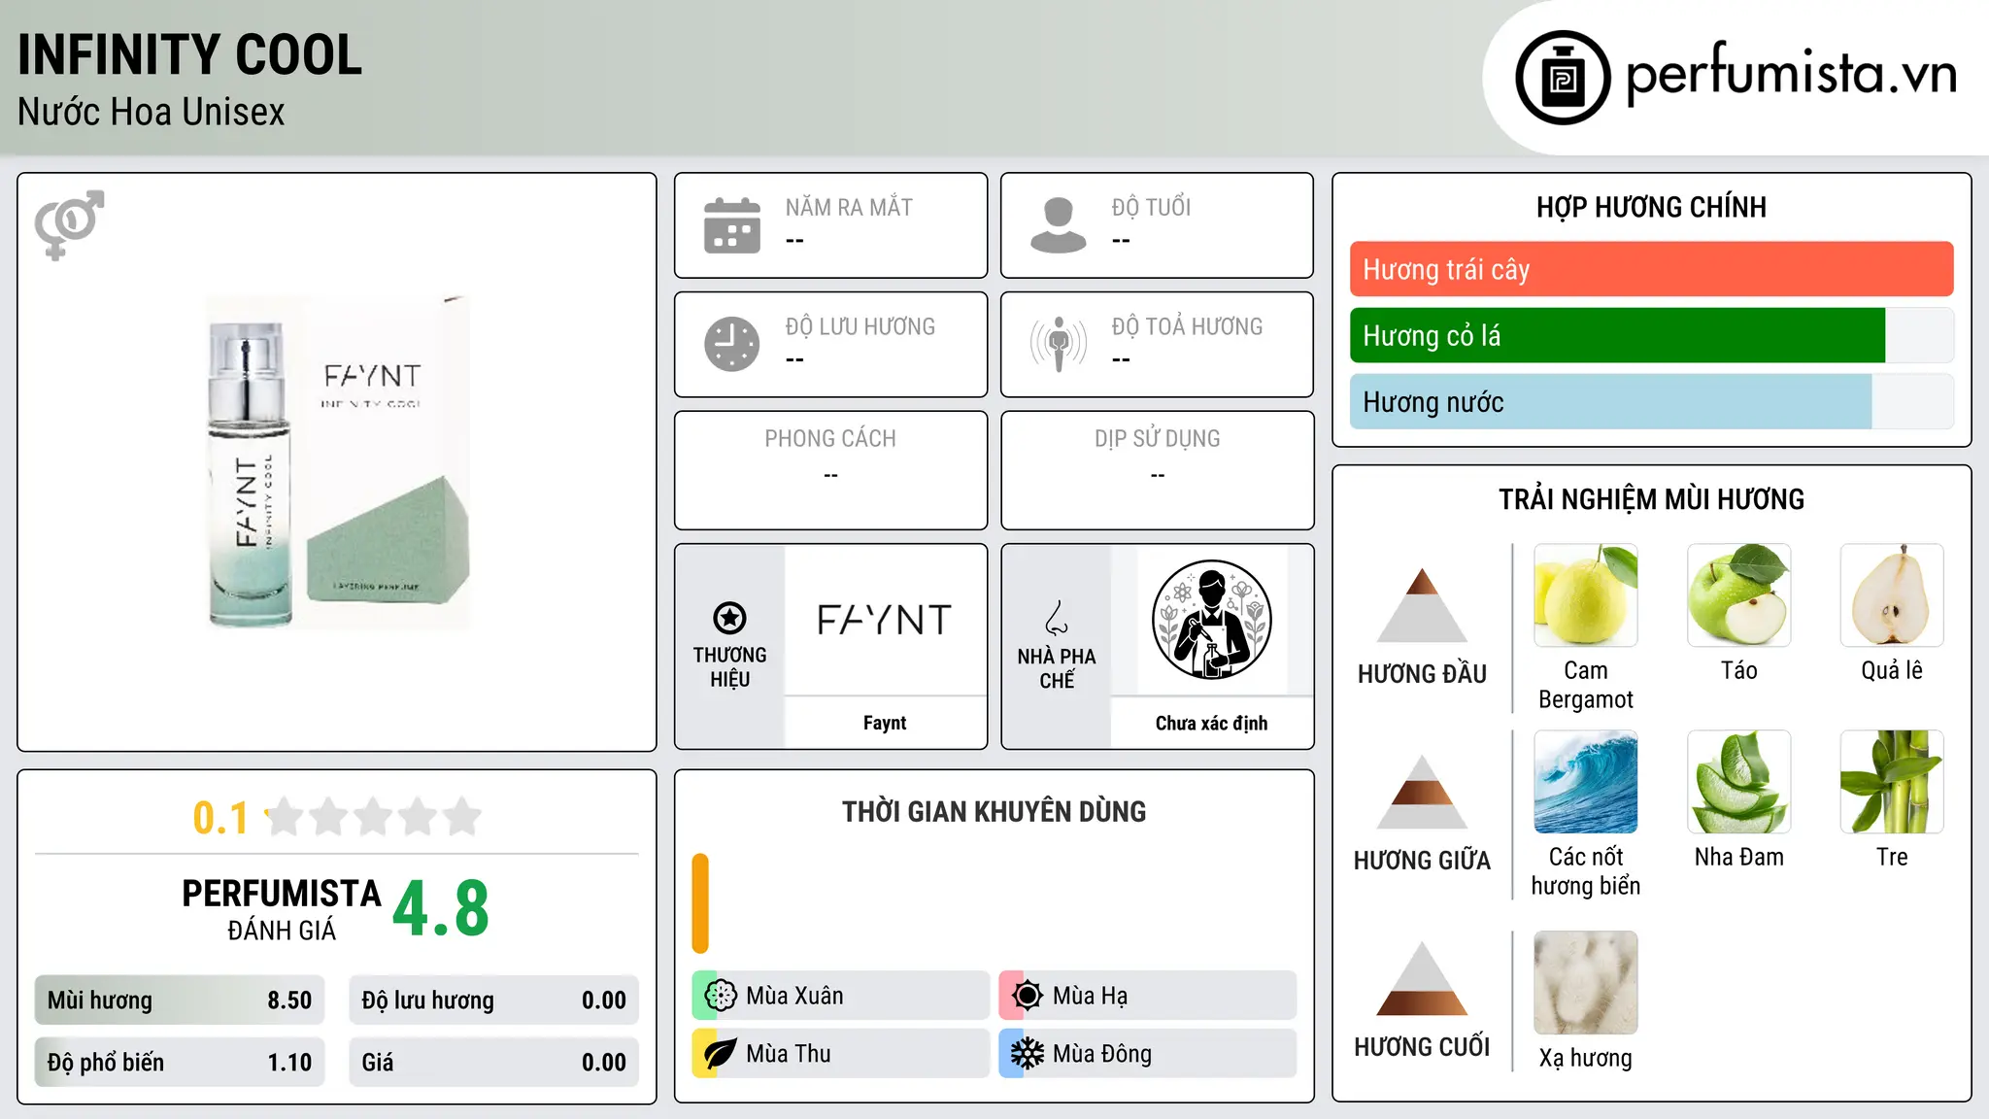Viewport: 1989px width, 1119px height.
Task: Click the HỢP HƯƠNG CHÍNH heading
Action: point(1651,207)
